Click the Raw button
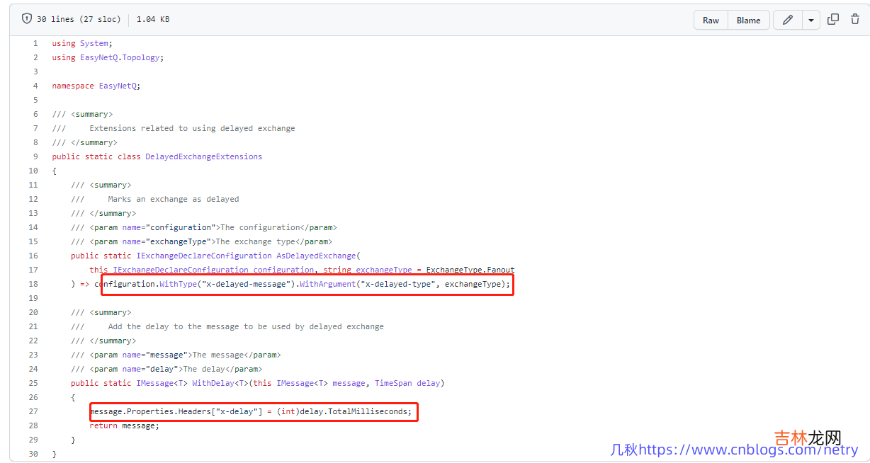870x463 pixels. 711,20
